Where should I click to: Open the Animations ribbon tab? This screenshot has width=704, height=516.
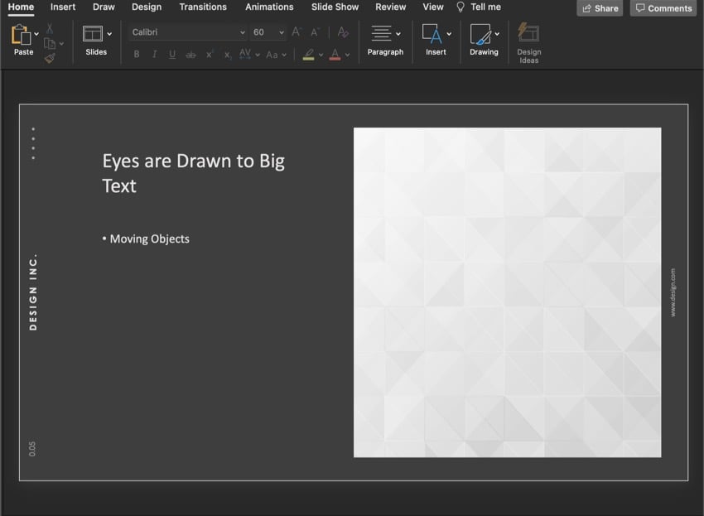(x=269, y=7)
